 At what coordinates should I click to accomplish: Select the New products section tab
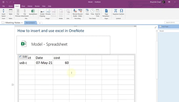(30, 23)
